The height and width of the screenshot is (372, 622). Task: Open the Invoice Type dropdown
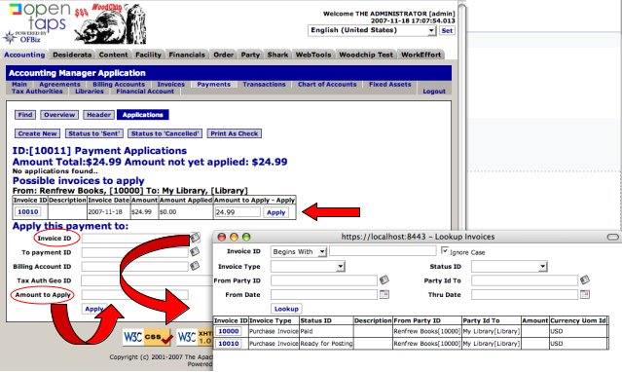[308, 266]
